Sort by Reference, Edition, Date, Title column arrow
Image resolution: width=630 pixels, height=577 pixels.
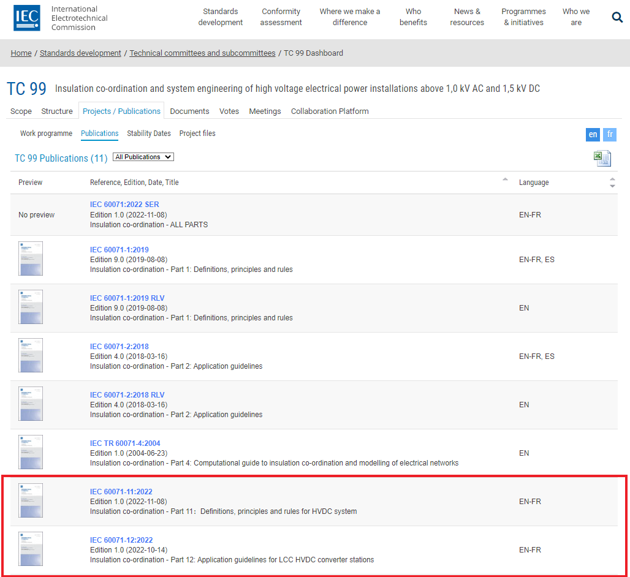click(505, 179)
